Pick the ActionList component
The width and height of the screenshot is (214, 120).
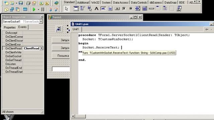pos(179,9)
